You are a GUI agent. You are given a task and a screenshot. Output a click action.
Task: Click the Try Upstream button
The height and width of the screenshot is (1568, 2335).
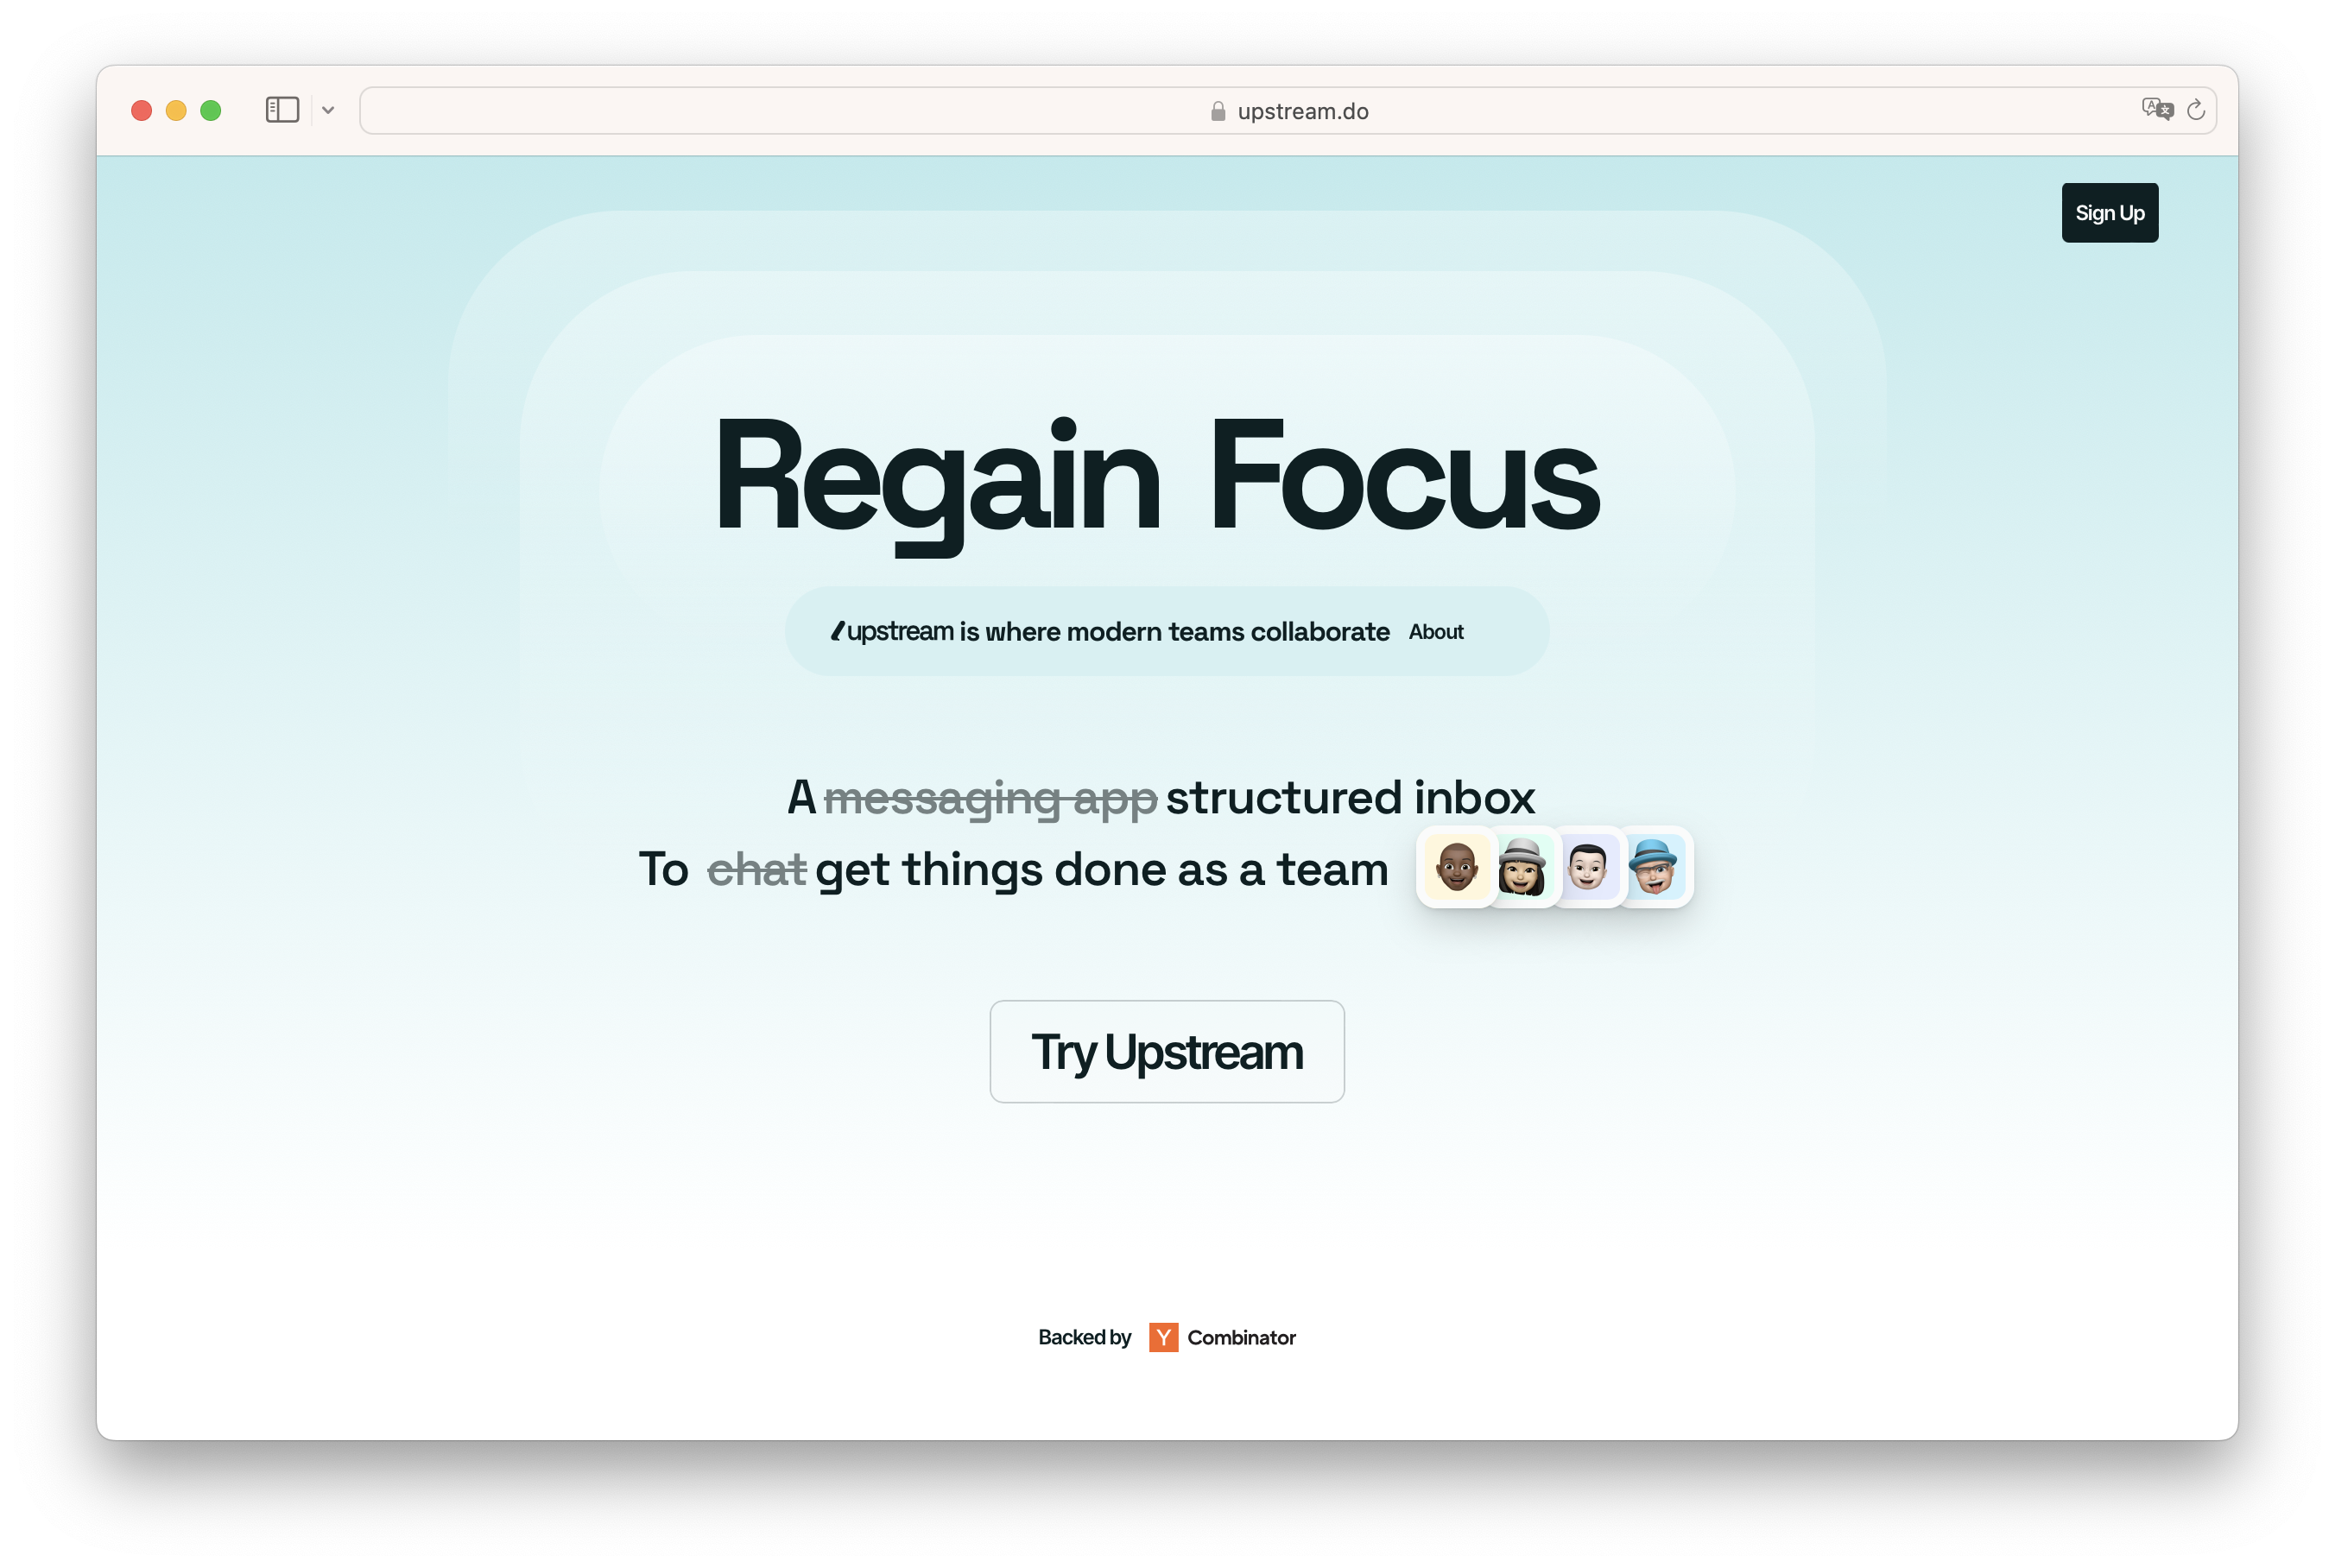[1167, 1051]
